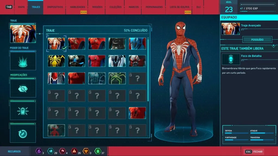Click the Recursos label
This screenshot has height=156, width=278.
pyautogui.click(x=14, y=151)
